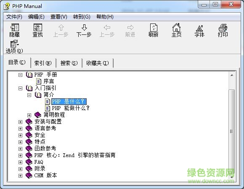Screen dimensions: 244x189
Task: Click the 刷新 (Refresh) toolbar icon
Action: (154, 27)
